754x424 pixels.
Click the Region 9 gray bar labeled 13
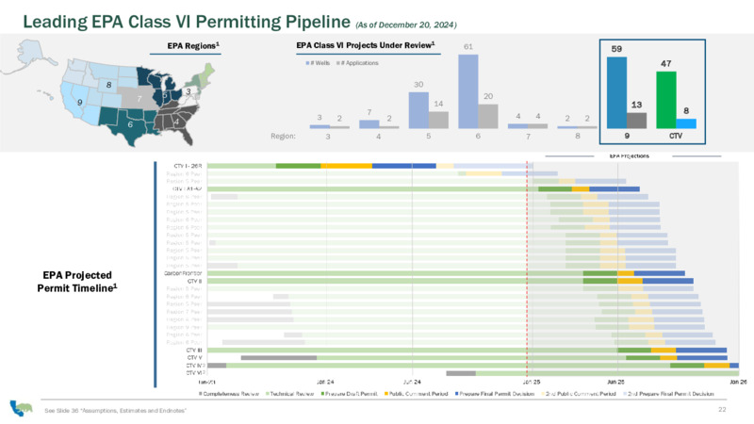click(637, 121)
